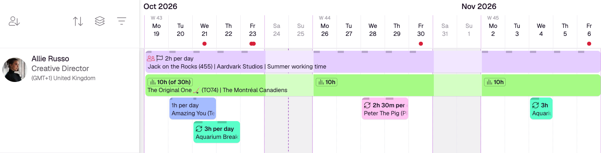Select the Monday 26 column header
Viewport: 601px width, 153px height.
(x=325, y=30)
